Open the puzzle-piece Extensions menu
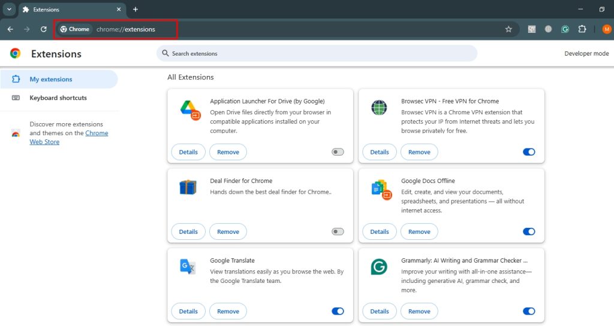This screenshot has height=326, width=614. tap(582, 29)
